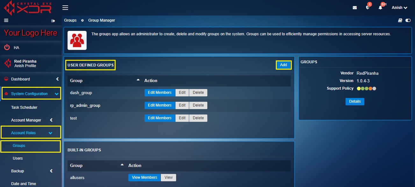Open the top hamburger menu
Viewport: 415px width, 187px height.
coord(65,8)
